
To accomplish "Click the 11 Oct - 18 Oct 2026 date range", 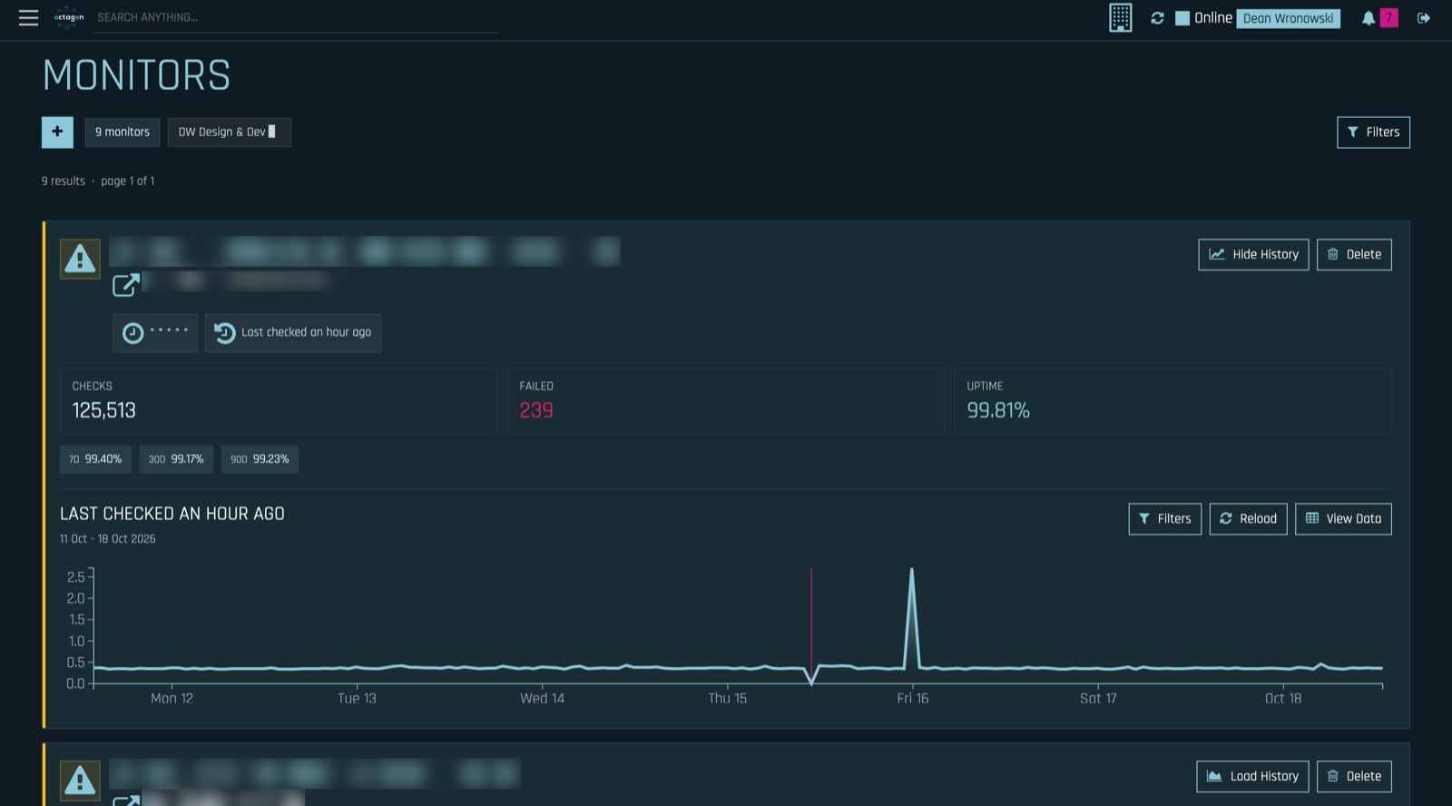I will click(108, 539).
